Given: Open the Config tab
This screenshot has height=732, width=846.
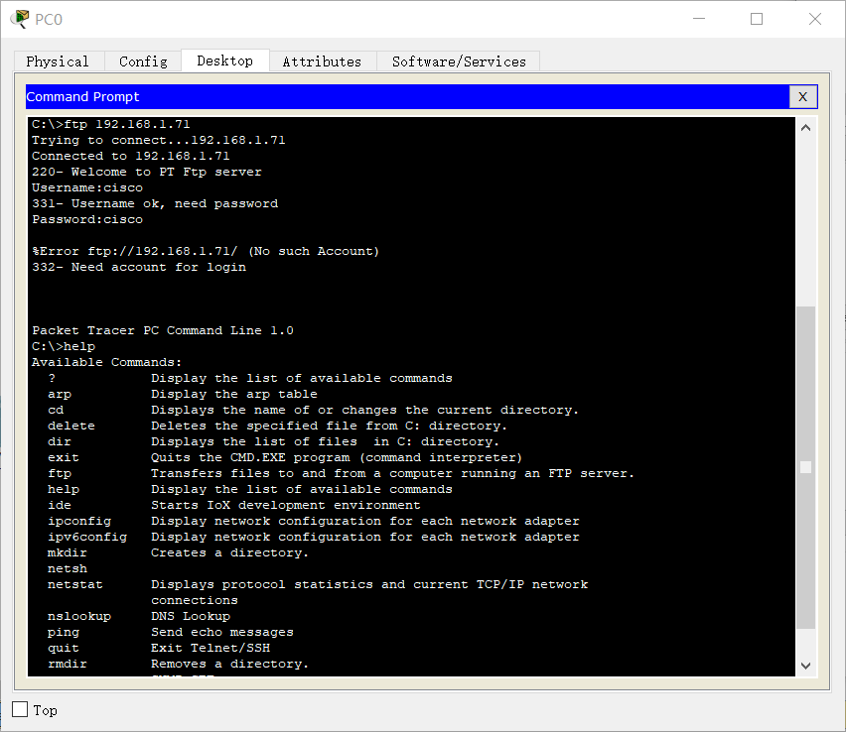Looking at the screenshot, I should click(x=143, y=61).
